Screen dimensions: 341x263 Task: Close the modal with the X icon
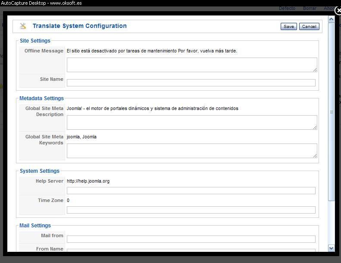pyautogui.click(x=338, y=10)
